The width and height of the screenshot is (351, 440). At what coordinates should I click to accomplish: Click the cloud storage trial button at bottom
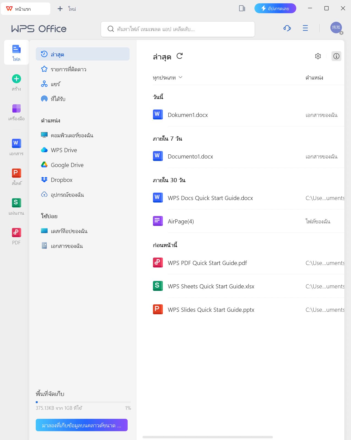point(82,425)
